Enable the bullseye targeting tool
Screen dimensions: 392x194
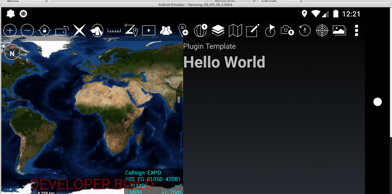tap(322, 30)
